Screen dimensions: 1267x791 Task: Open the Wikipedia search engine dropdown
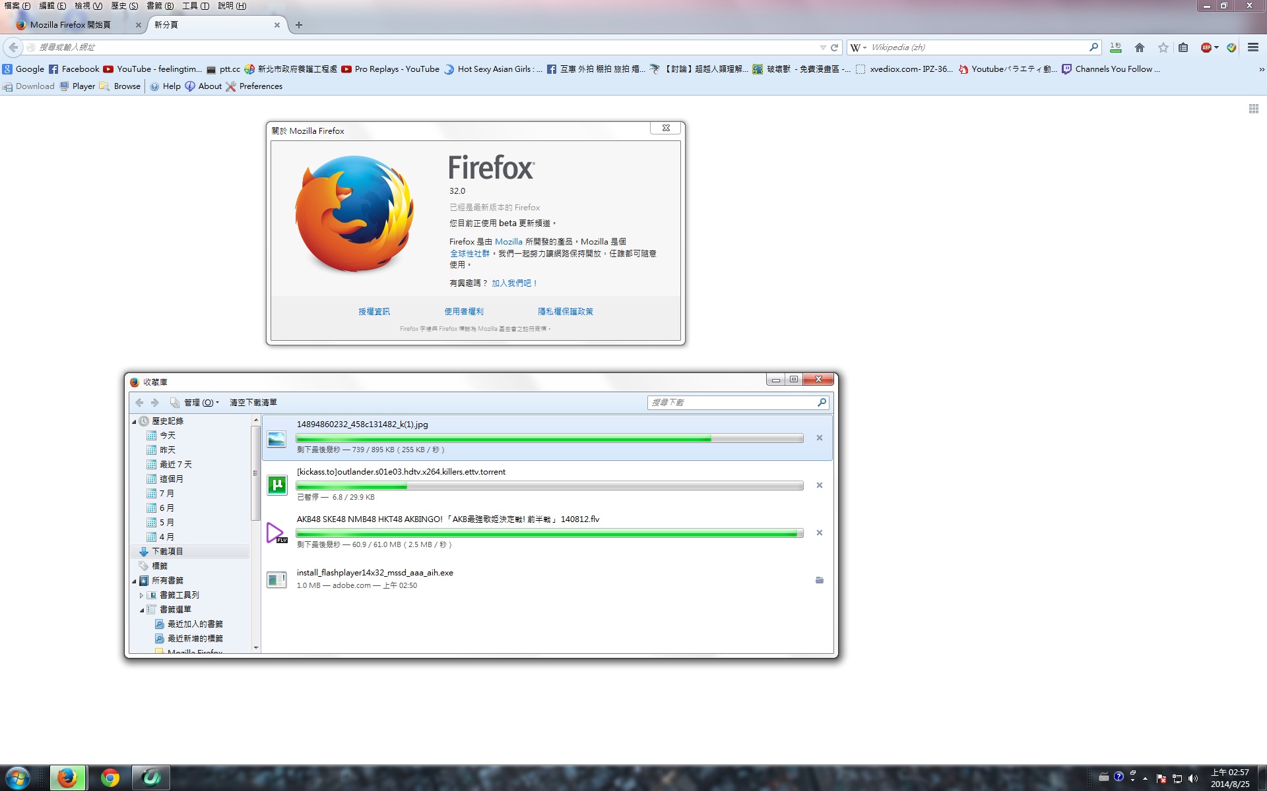858,47
